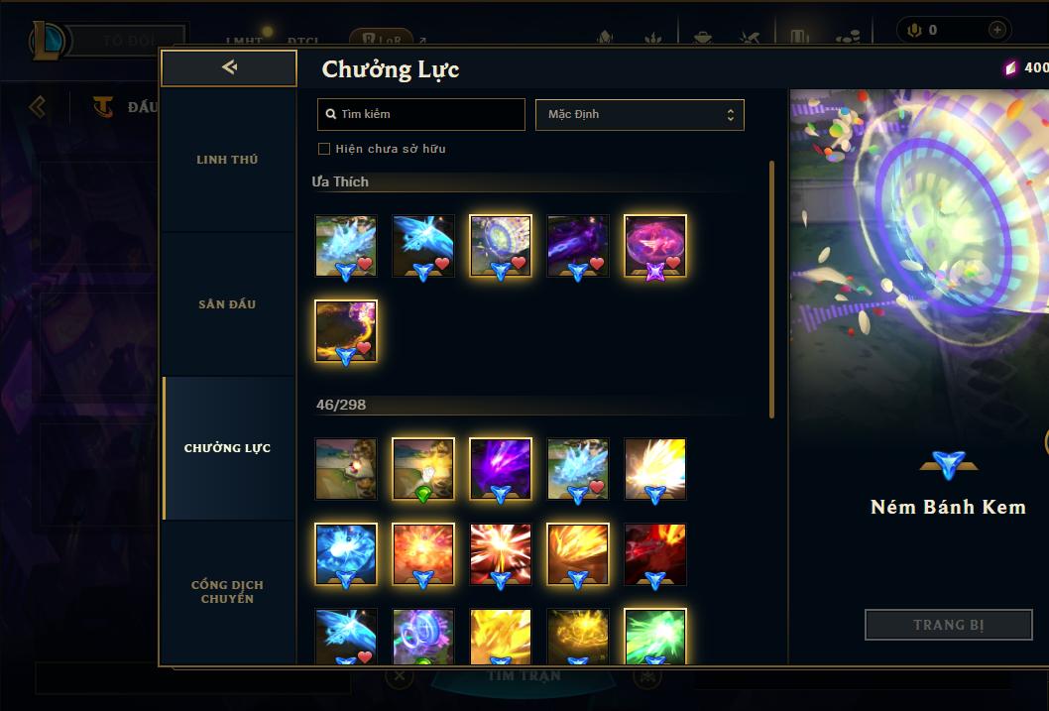Select the green burst boom thumbnail
This screenshot has width=1049, height=711.
click(655, 636)
